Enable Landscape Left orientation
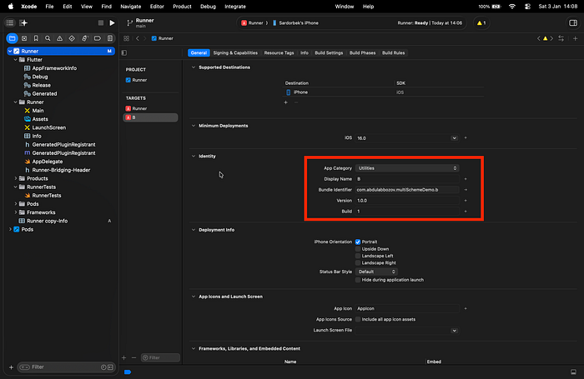 (x=358, y=256)
